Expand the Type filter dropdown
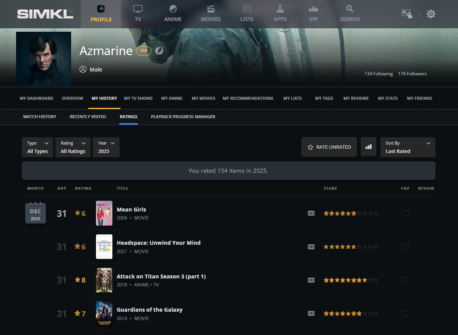 click(38, 147)
